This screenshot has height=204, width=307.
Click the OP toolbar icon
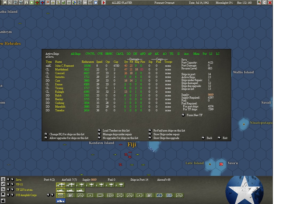85,3
